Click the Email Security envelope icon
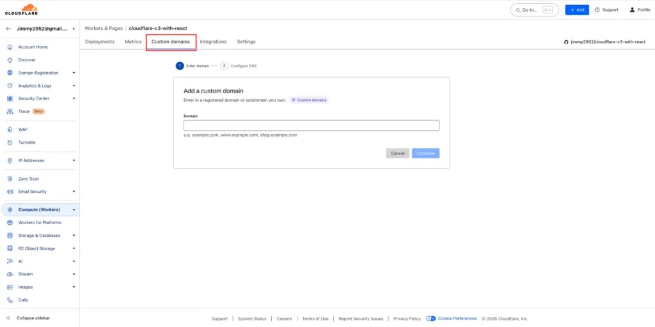 click(10, 192)
